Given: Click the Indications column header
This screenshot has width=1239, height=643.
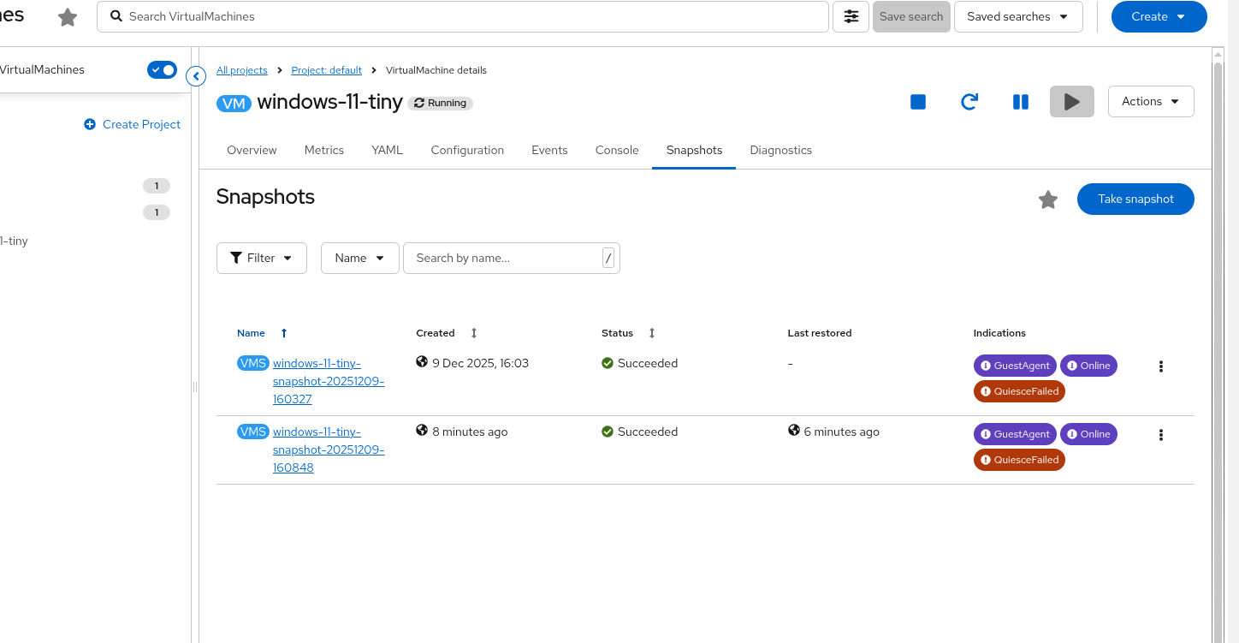Looking at the screenshot, I should tap(999, 333).
